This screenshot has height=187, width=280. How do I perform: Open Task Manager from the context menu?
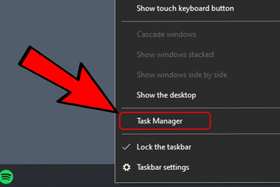(x=159, y=121)
